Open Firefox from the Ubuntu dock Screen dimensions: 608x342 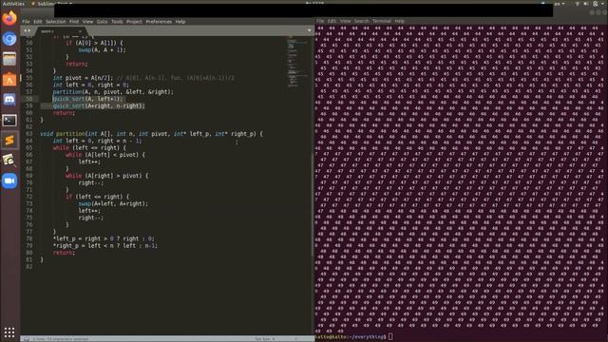9,18
